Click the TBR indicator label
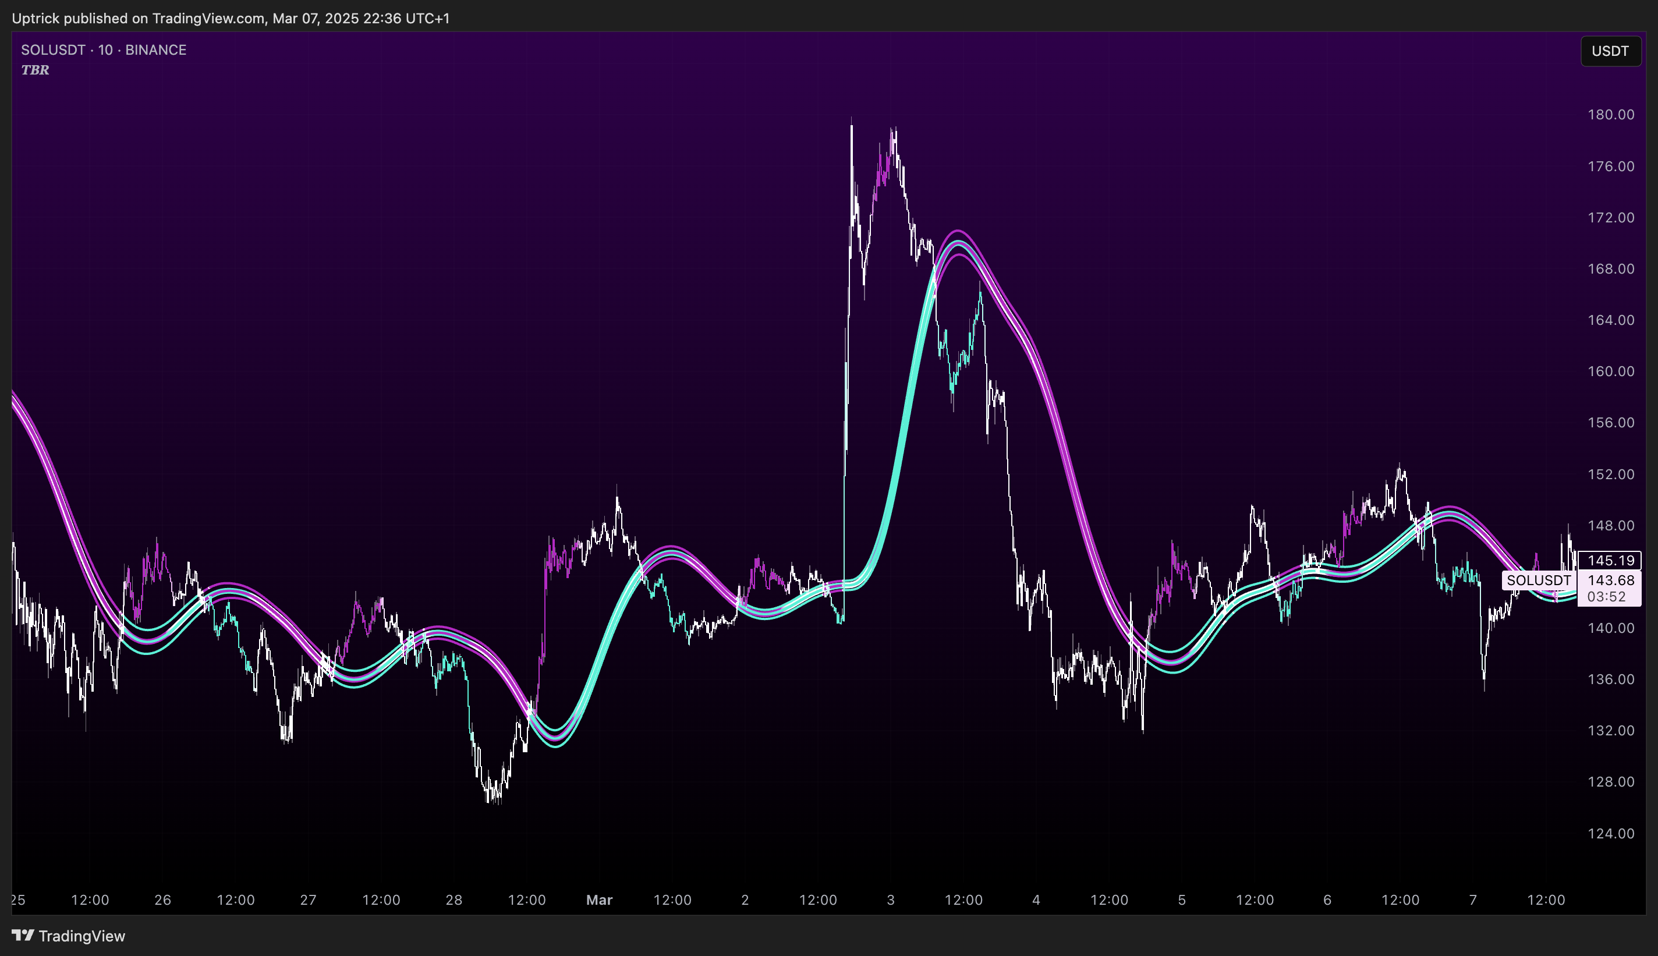The height and width of the screenshot is (956, 1658). point(36,70)
